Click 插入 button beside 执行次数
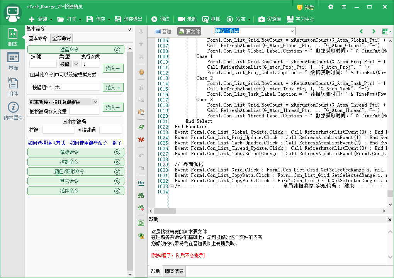Screen dimensions: 394x278 coord(113,68)
